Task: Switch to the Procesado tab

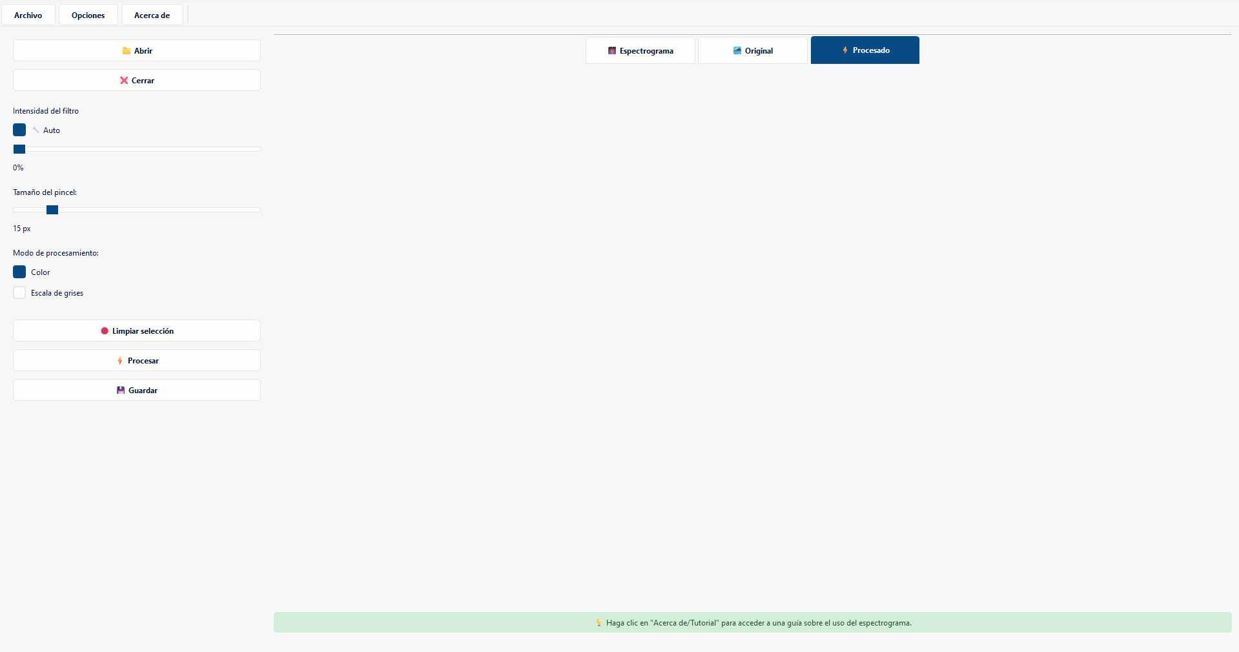Action: (865, 50)
